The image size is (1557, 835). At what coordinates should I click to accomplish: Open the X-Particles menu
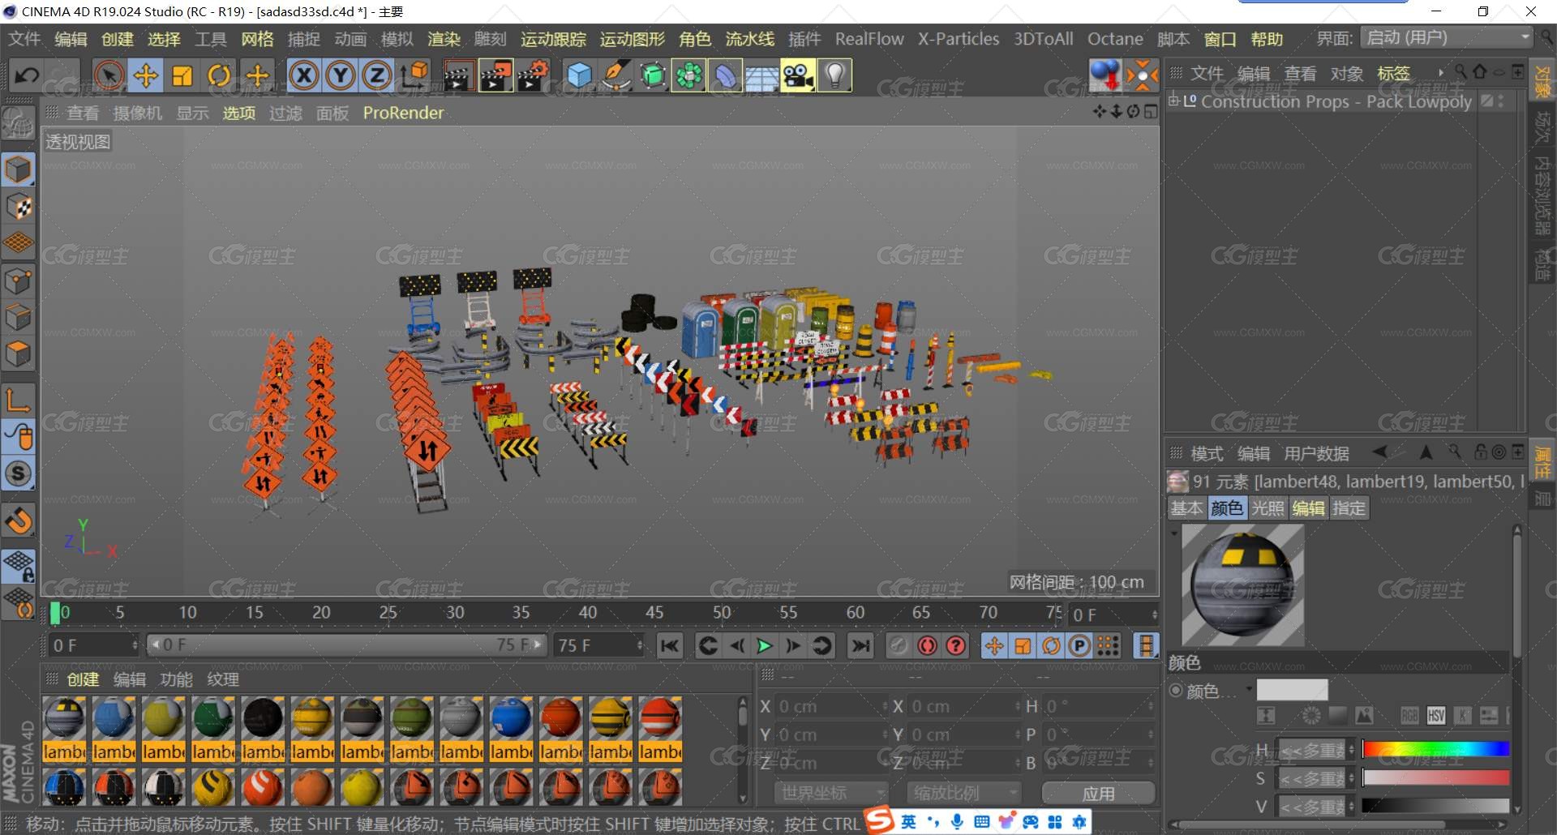[959, 39]
